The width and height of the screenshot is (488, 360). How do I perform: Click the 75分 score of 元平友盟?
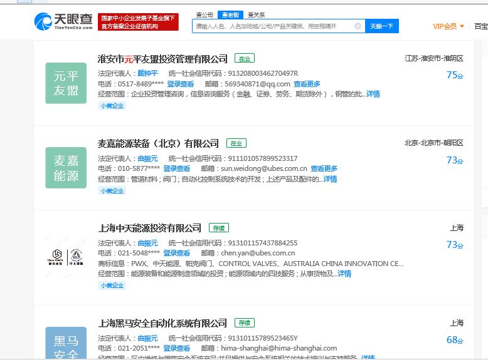tap(455, 75)
